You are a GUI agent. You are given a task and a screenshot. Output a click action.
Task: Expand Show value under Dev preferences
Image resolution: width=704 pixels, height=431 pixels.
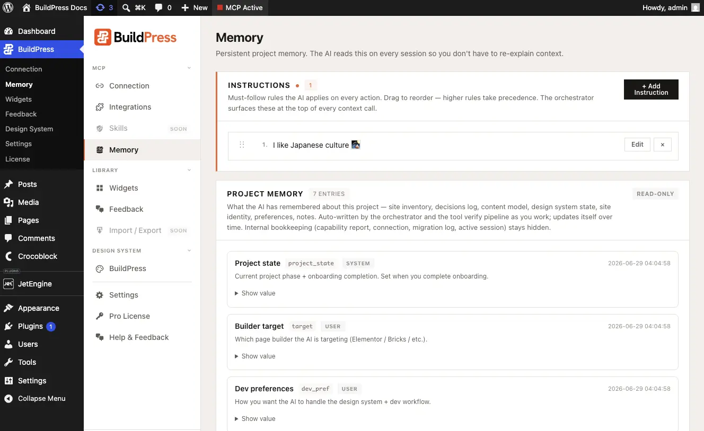click(x=255, y=419)
